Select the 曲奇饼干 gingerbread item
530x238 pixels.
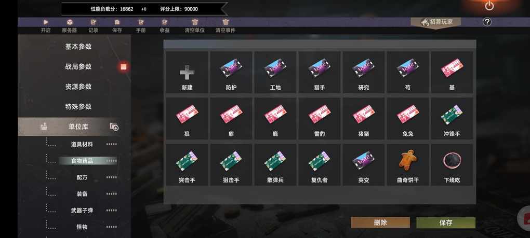click(x=408, y=165)
